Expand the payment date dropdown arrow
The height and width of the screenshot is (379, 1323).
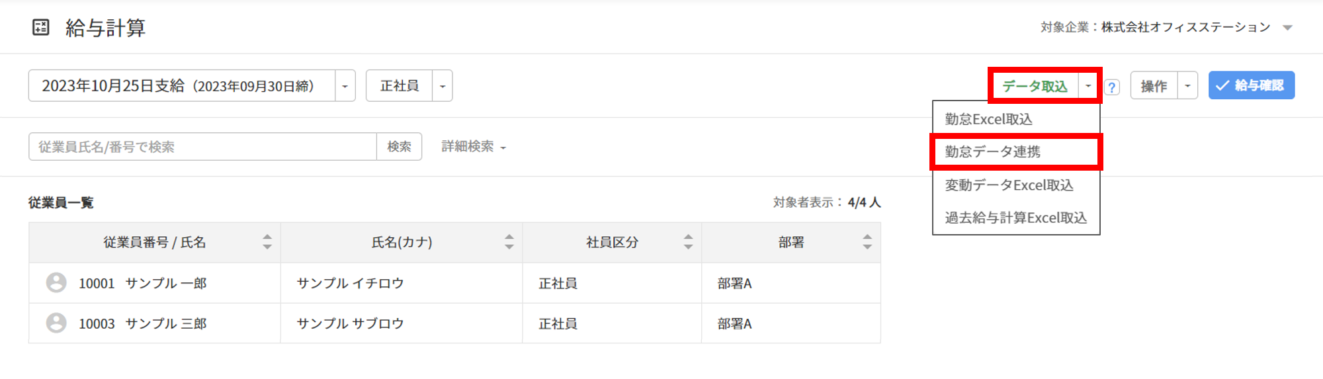pyautogui.click(x=345, y=86)
